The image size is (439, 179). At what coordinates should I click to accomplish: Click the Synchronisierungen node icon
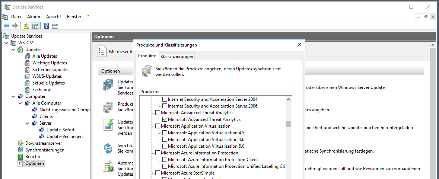coord(20,150)
